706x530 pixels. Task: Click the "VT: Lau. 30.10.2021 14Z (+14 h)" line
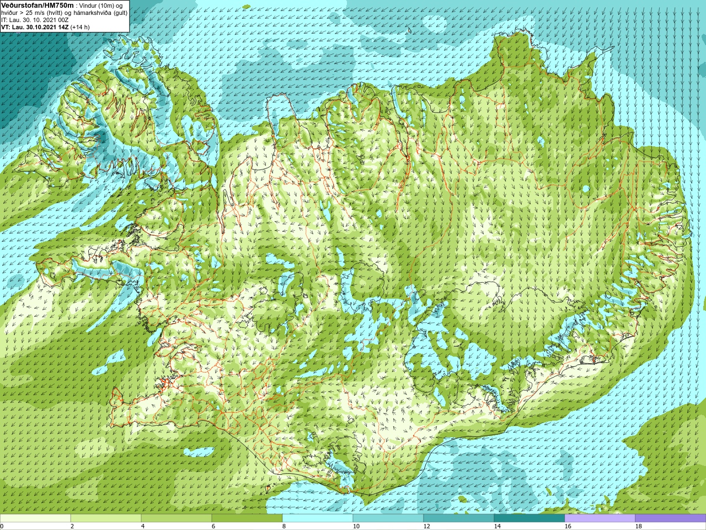pos(45,27)
